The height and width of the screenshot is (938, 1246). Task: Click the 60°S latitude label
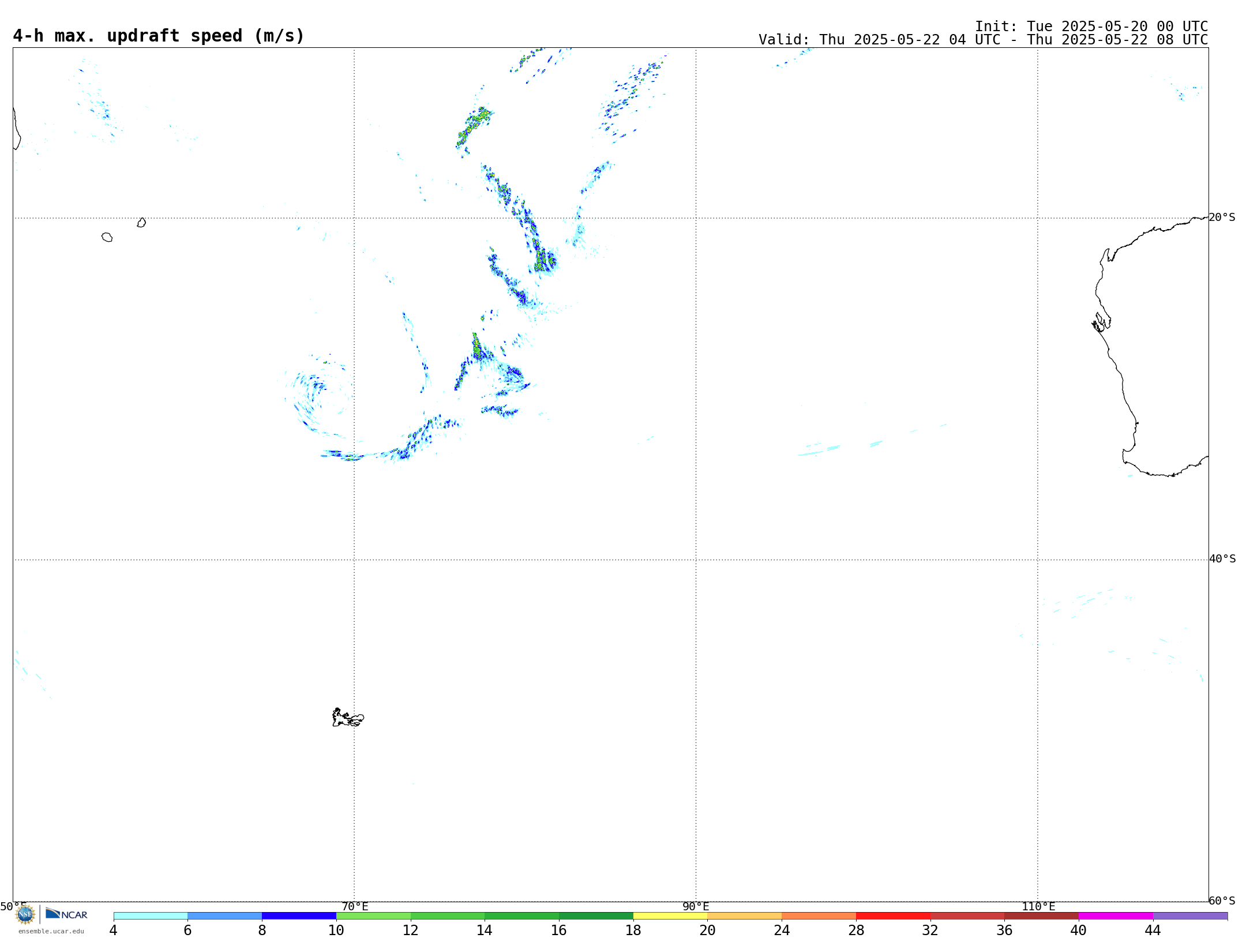point(1222,901)
